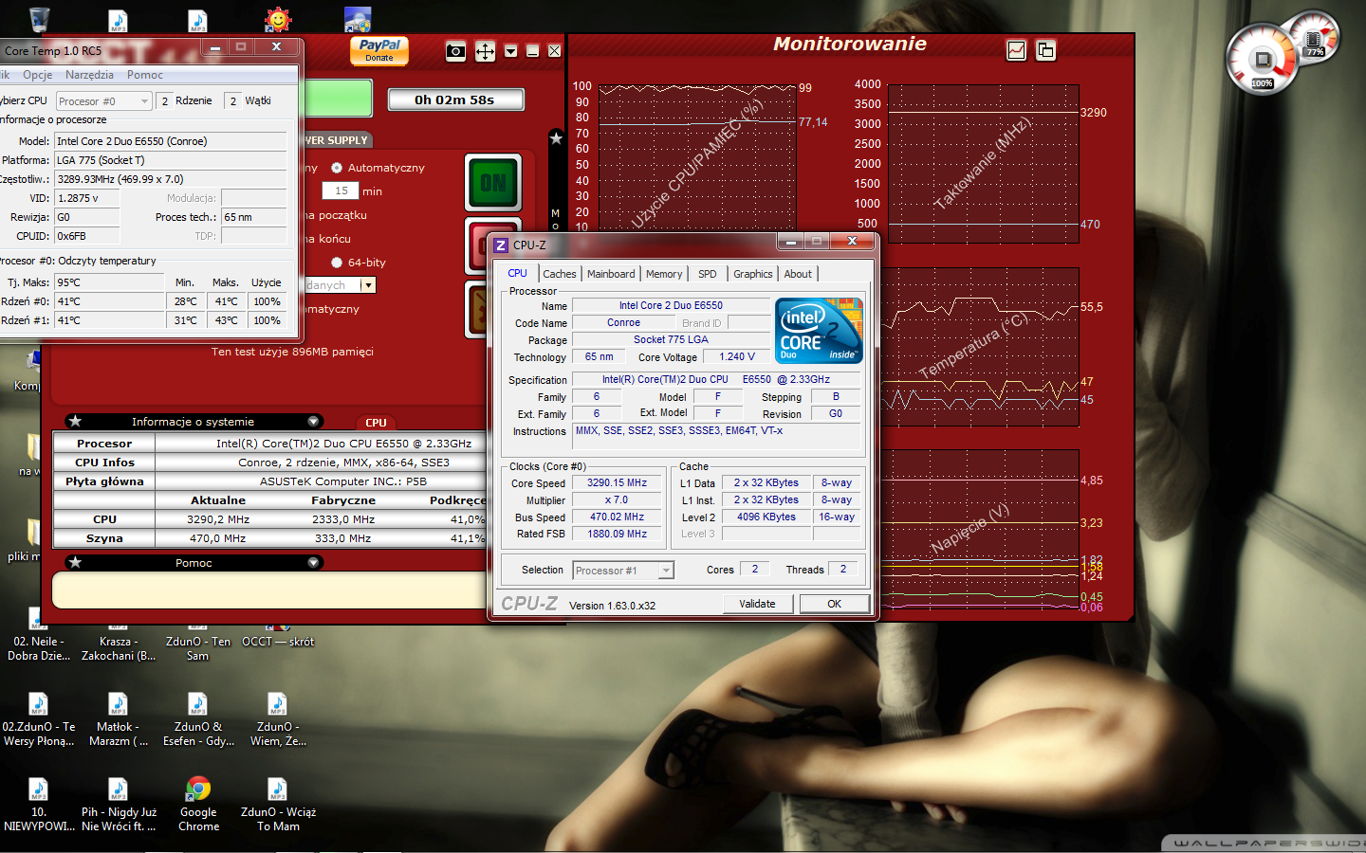Screen dimensions: 1366x853
Task: Open the Narzędzia menu in Core Temp
Action: pyautogui.click(x=89, y=75)
